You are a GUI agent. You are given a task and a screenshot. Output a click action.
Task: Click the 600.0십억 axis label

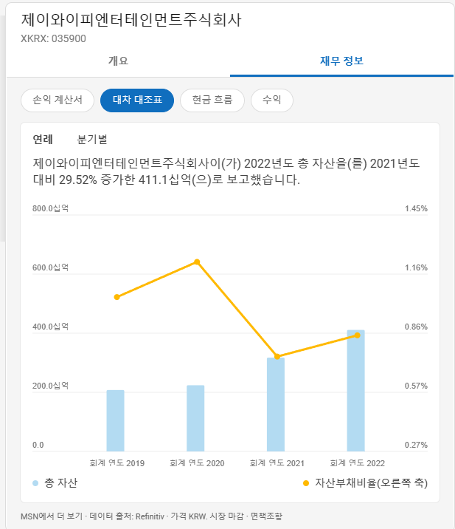click(x=51, y=267)
